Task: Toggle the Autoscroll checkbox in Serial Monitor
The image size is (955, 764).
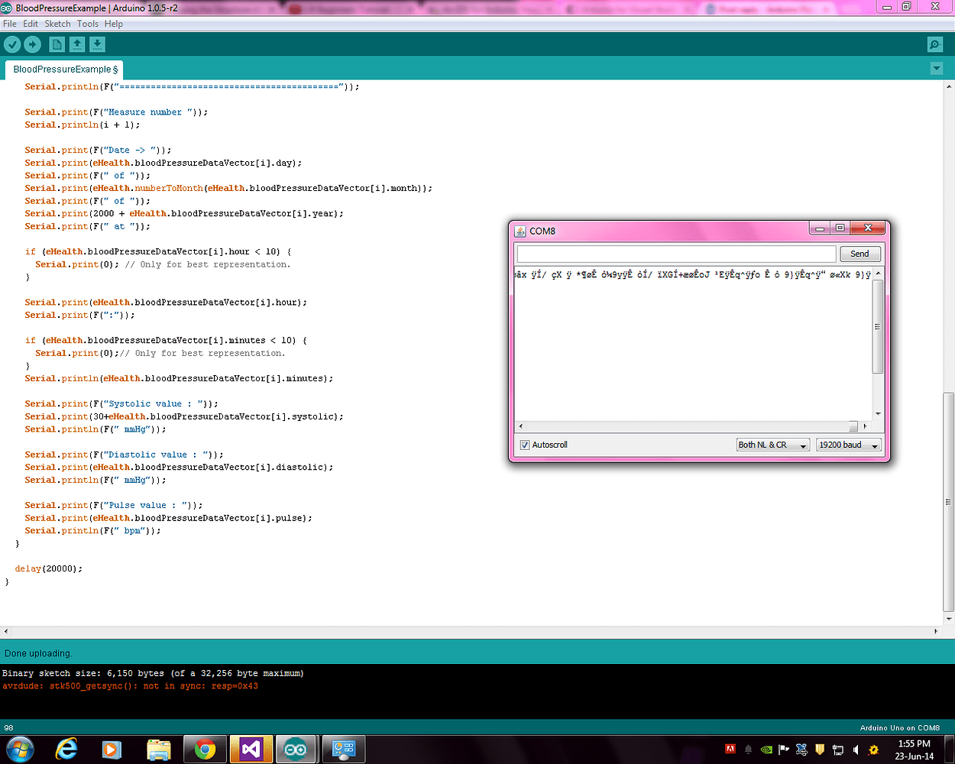Action: pyautogui.click(x=523, y=444)
